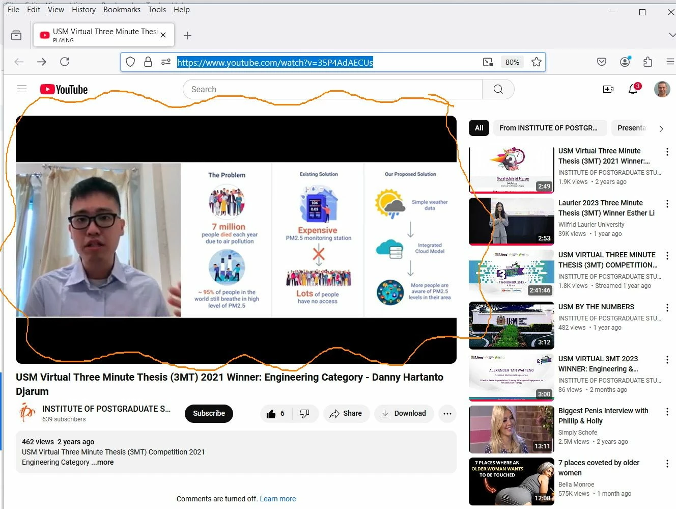
Task: Open Laurier 2023 Three Minute Thesis thumbnail
Action: tap(511, 221)
